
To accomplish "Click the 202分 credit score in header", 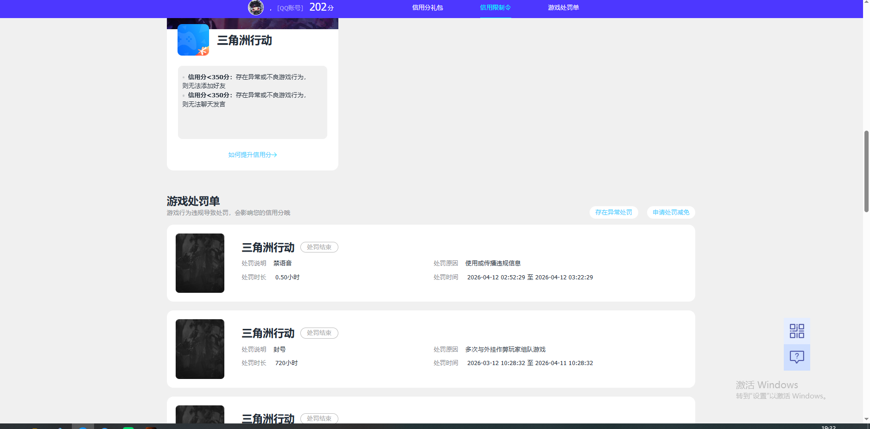I will coord(321,7).
